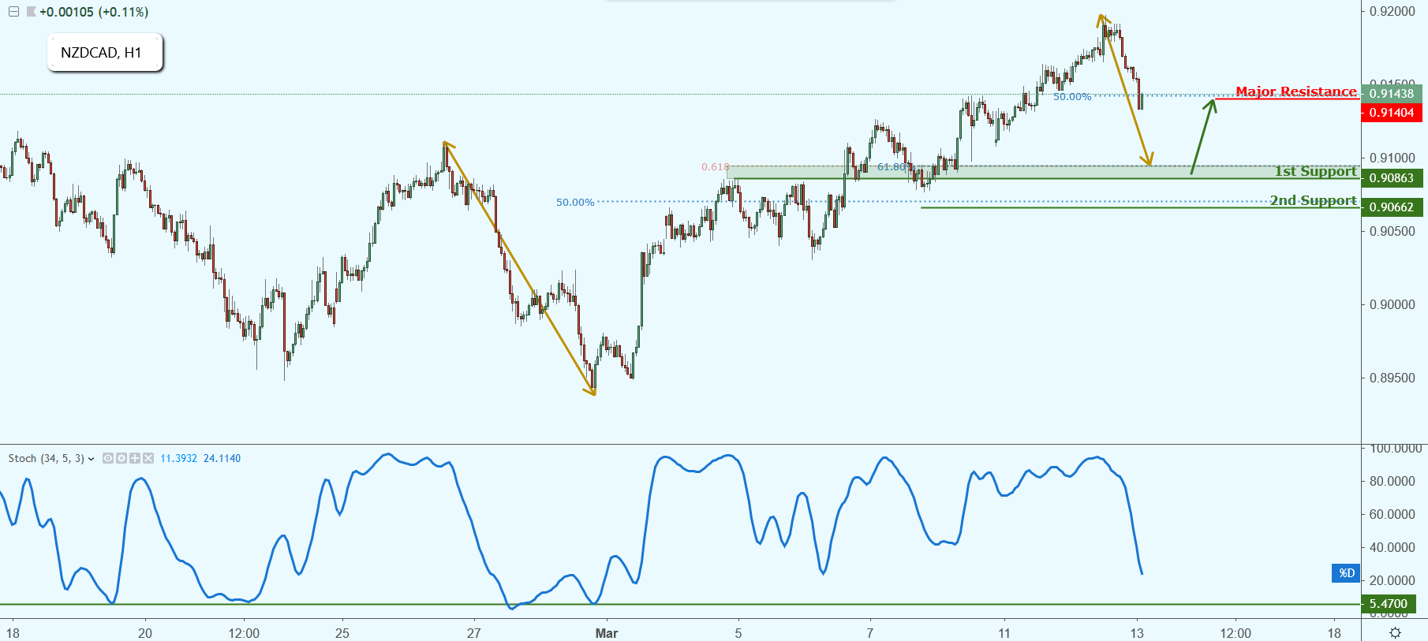Click the %D label tag on the stochastic pane
The height and width of the screenshot is (641, 1428).
1347,573
